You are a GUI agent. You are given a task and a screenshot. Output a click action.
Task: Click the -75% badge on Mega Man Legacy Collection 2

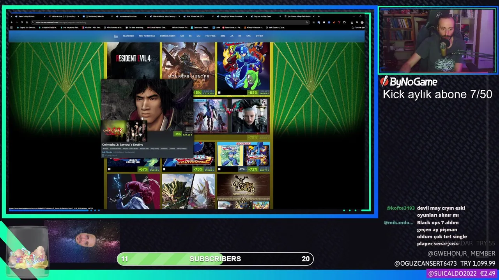tap(198, 169)
